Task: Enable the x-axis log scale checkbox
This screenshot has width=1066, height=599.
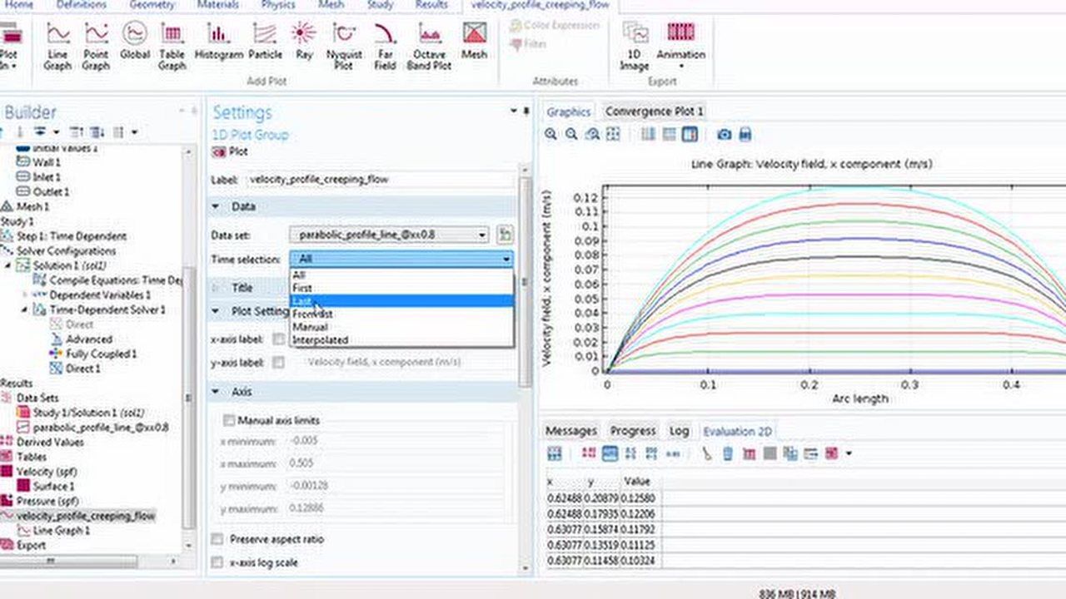Action: coord(217,562)
